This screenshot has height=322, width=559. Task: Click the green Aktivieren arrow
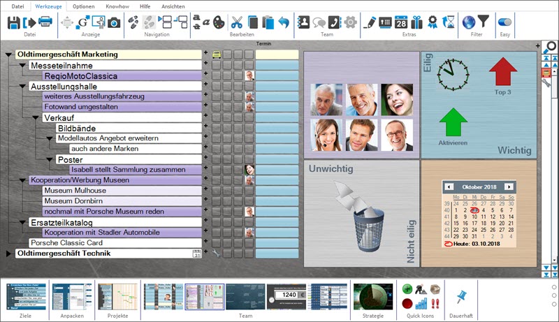click(x=452, y=122)
